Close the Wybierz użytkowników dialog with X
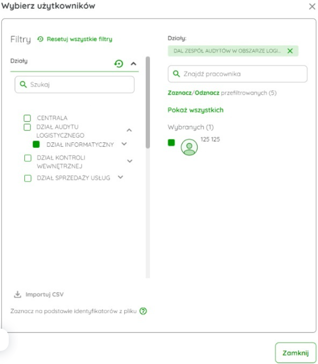 pos(312,6)
